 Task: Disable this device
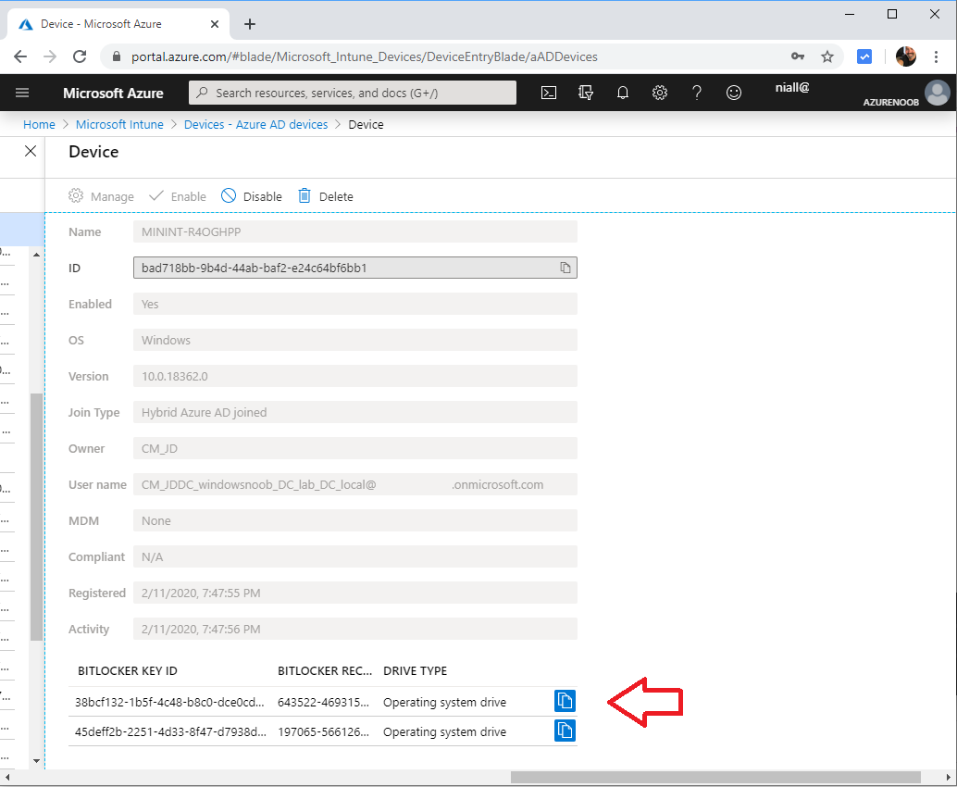(x=252, y=196)
